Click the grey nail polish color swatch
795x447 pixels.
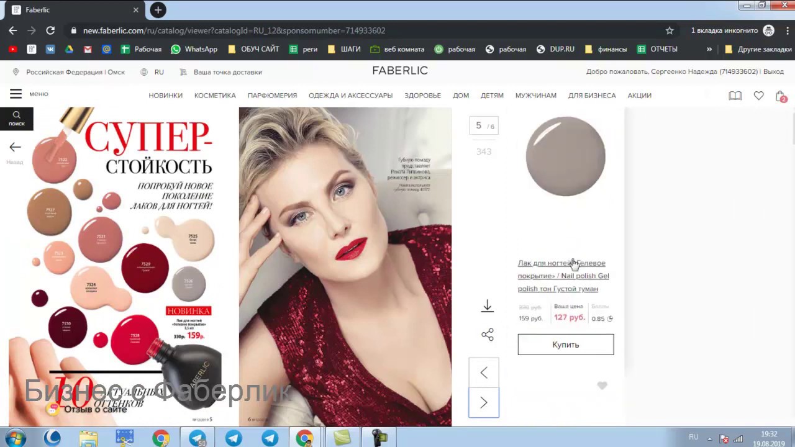pyautogui.click(x=565, y=156)
